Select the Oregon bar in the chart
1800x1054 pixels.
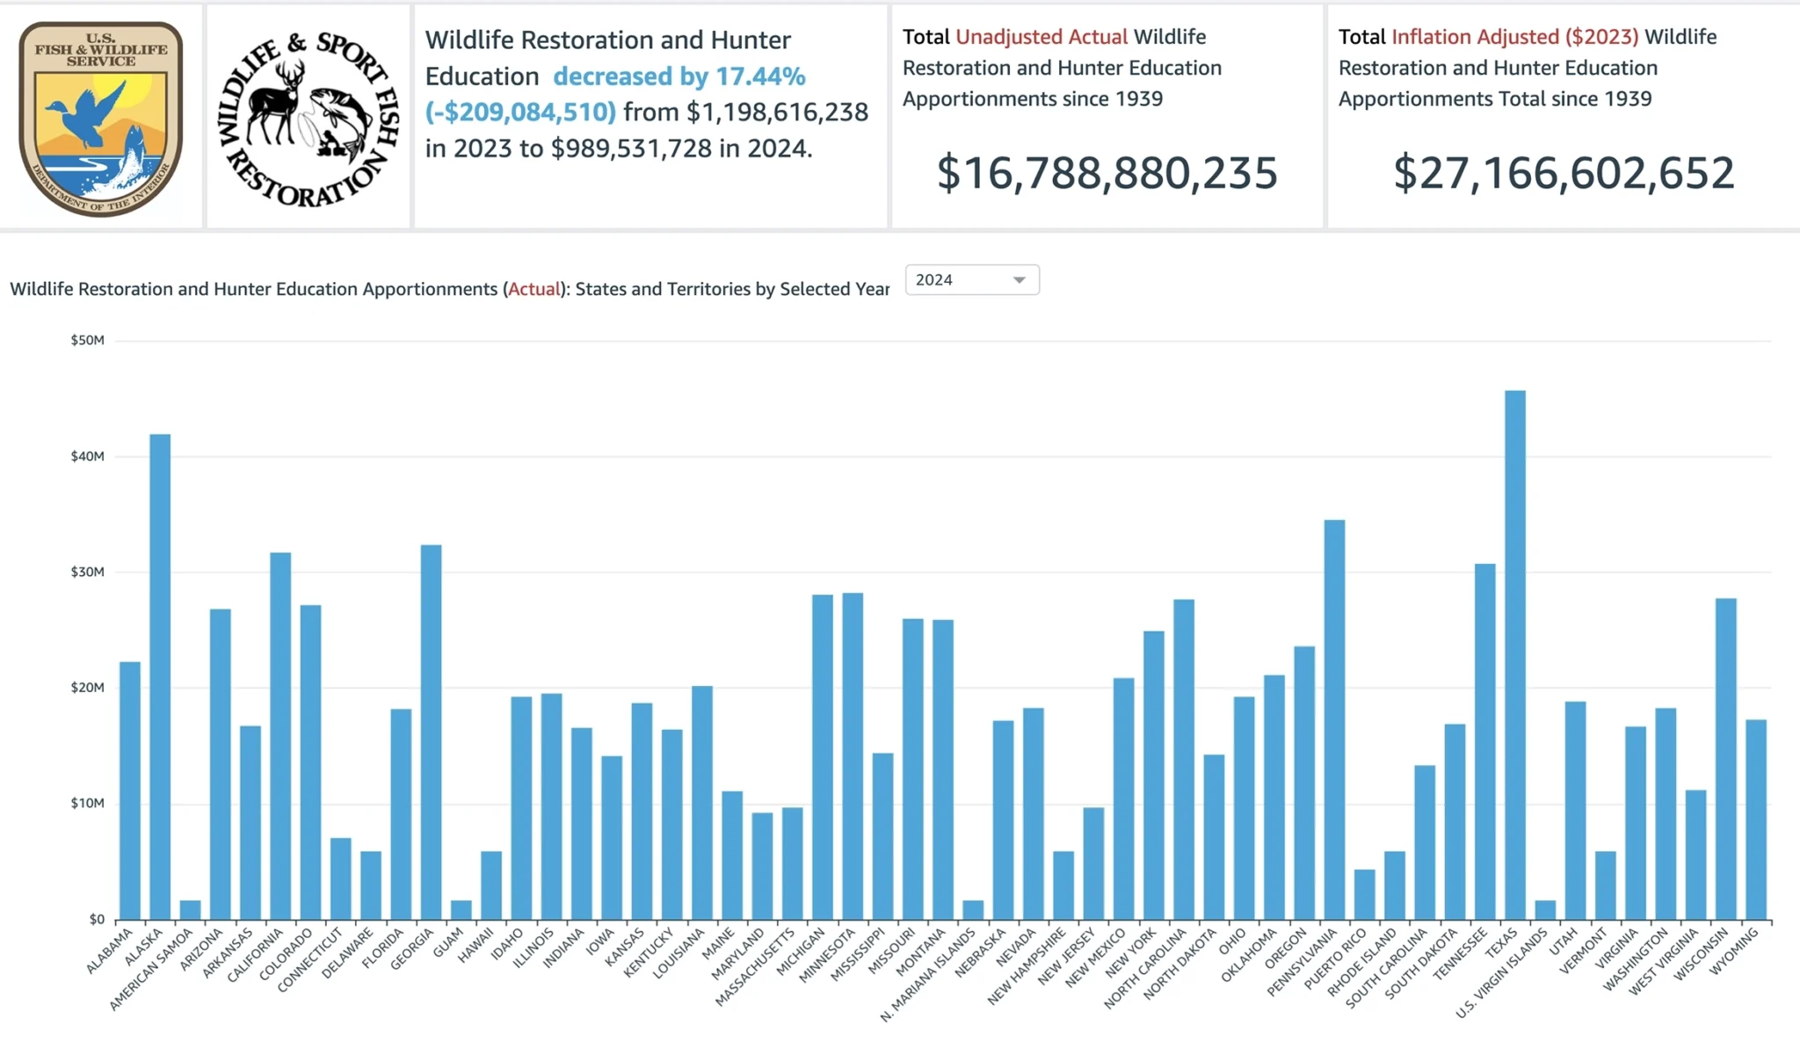click(x=1304, y=783)
